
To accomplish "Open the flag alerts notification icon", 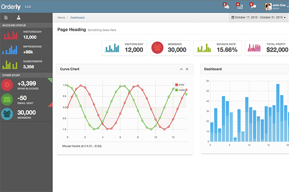I will point(253,5).
